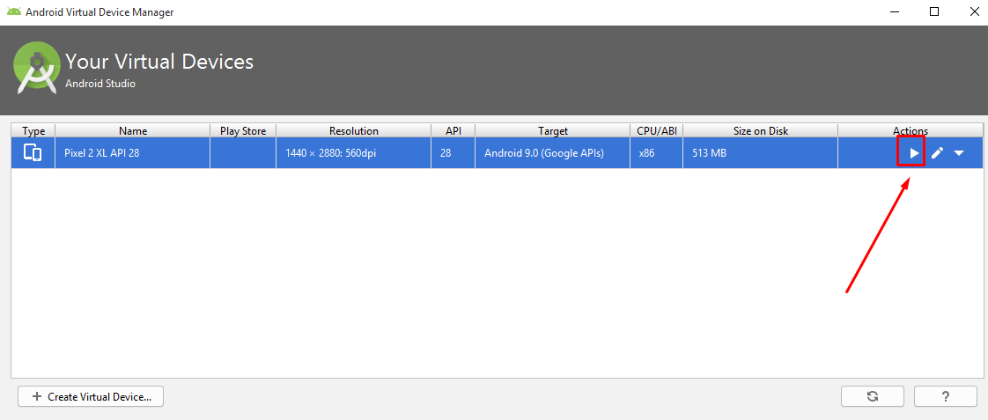
Task: Click the Create Virtual Device button
Action: 91,396
